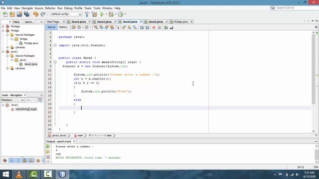Open the Refactor menu
Screen dimensions: 319x179
point(50,8)
